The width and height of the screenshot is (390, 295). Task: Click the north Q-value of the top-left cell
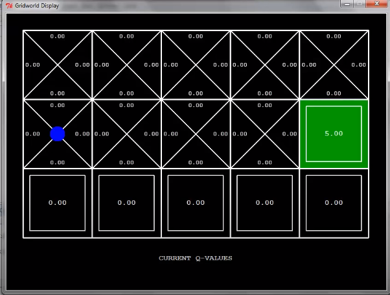(58, 36)
